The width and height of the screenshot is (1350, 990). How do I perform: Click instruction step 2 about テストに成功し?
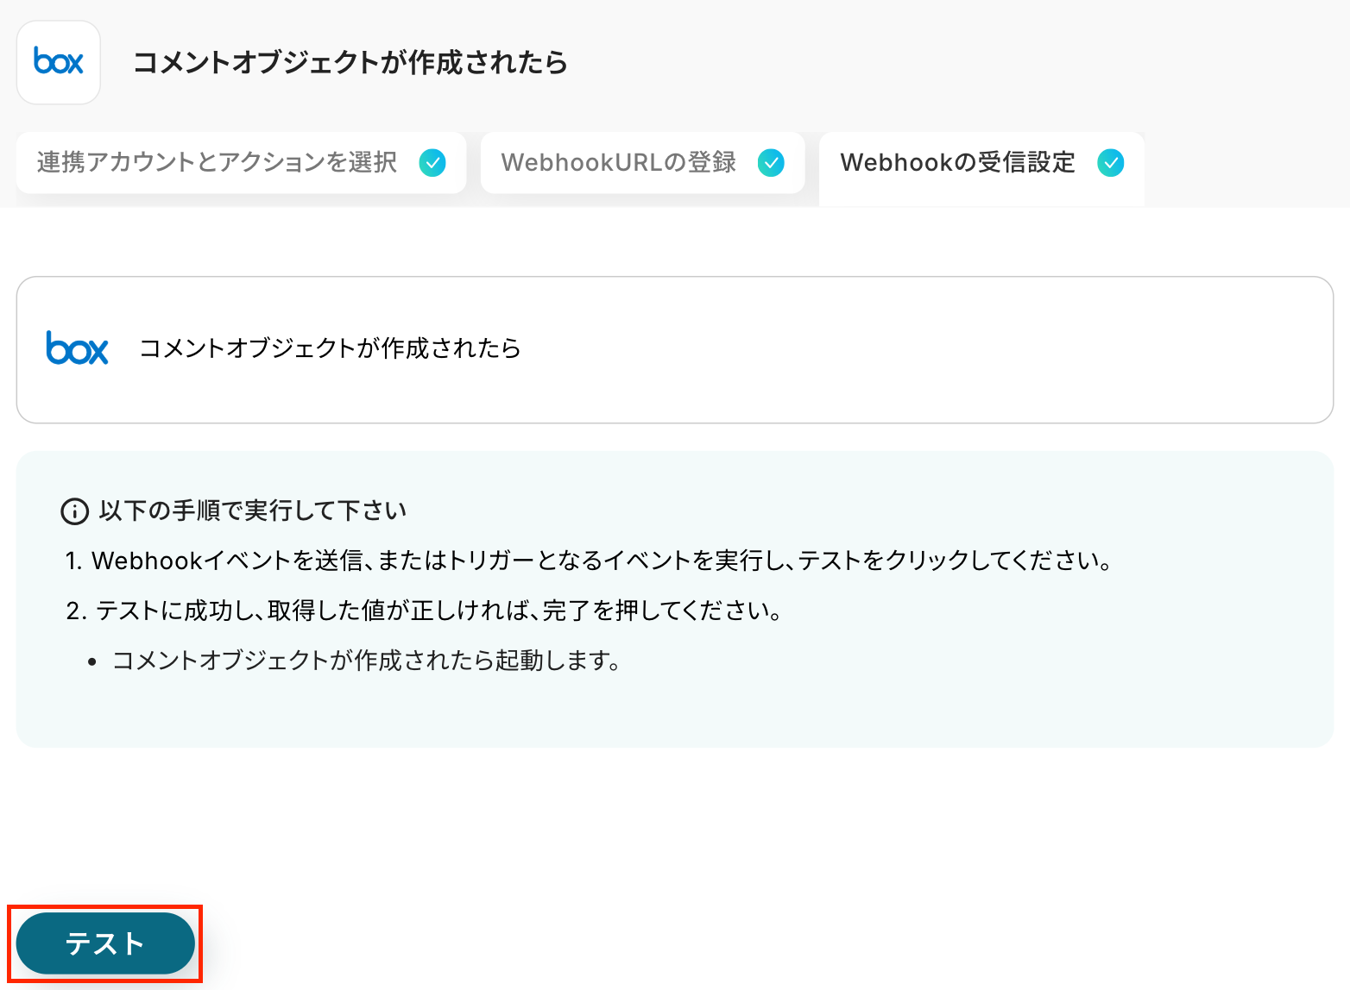click(x=424, y=611)
